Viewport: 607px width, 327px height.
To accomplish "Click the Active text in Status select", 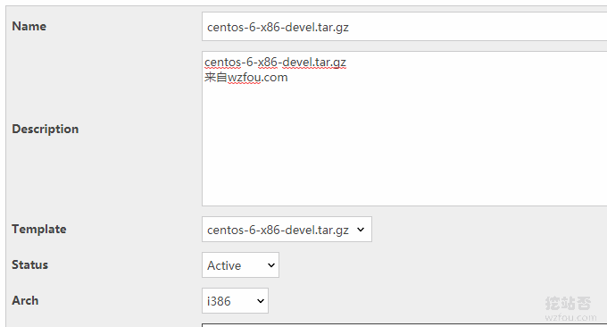I will [224, 265].
